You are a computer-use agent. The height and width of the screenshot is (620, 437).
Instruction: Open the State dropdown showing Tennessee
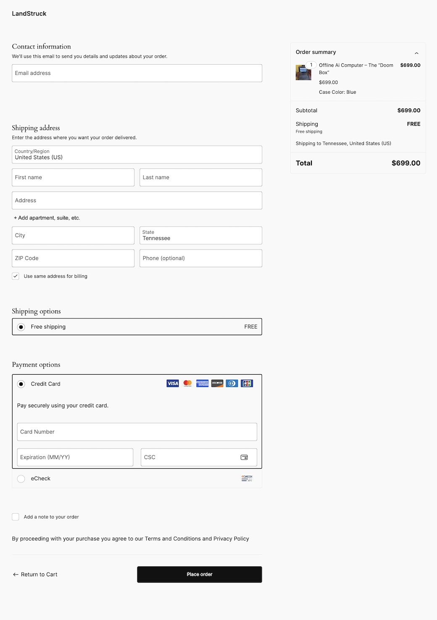200,236
